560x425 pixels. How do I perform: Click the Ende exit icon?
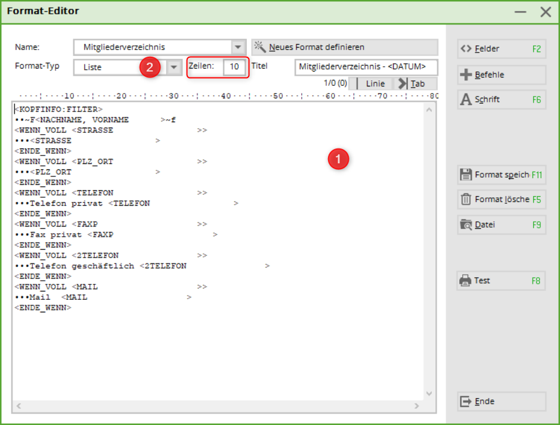click(x=466, y=402)
